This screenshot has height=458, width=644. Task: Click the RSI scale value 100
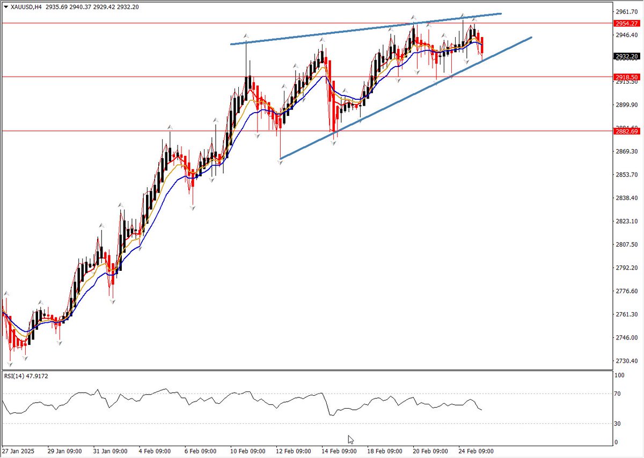pos(620,375)
